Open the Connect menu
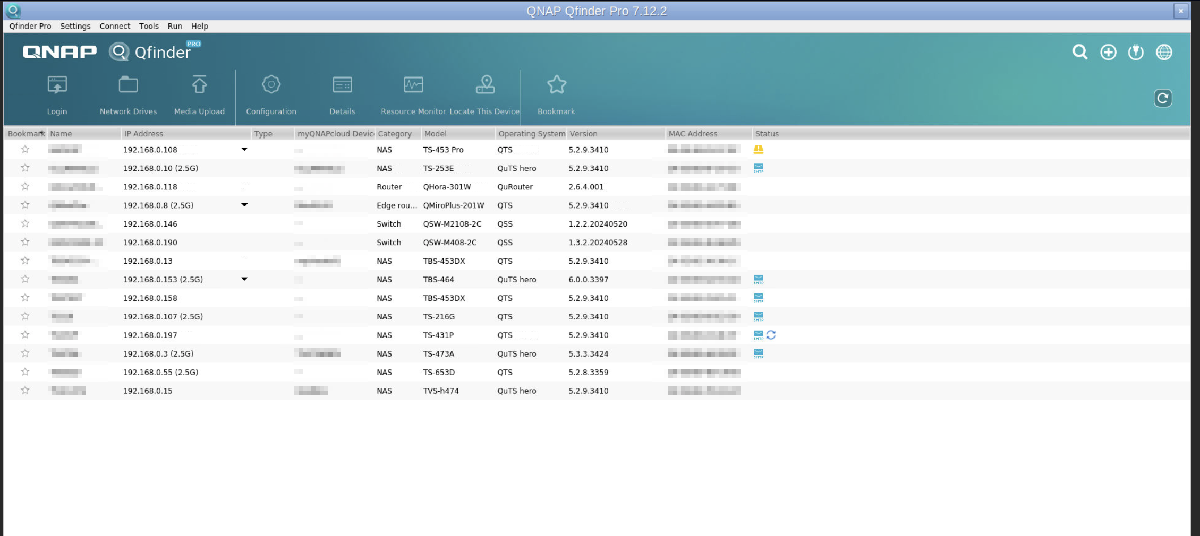Screen dimensions: 1200x536 pyautogui.click(x=115, y=26)
